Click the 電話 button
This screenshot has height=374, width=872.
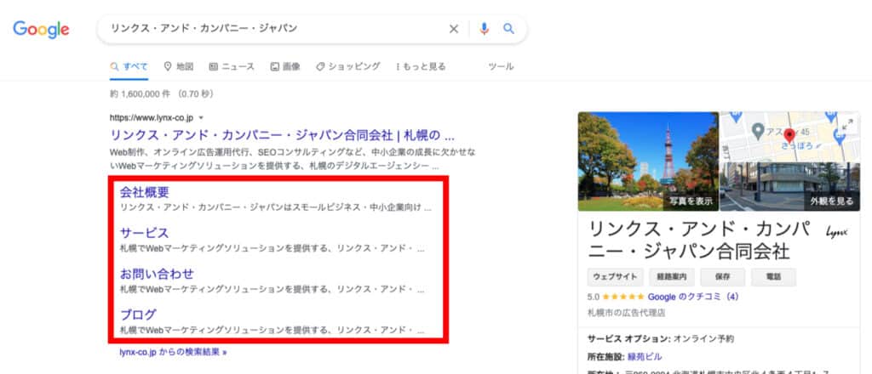tap(773, 276)
